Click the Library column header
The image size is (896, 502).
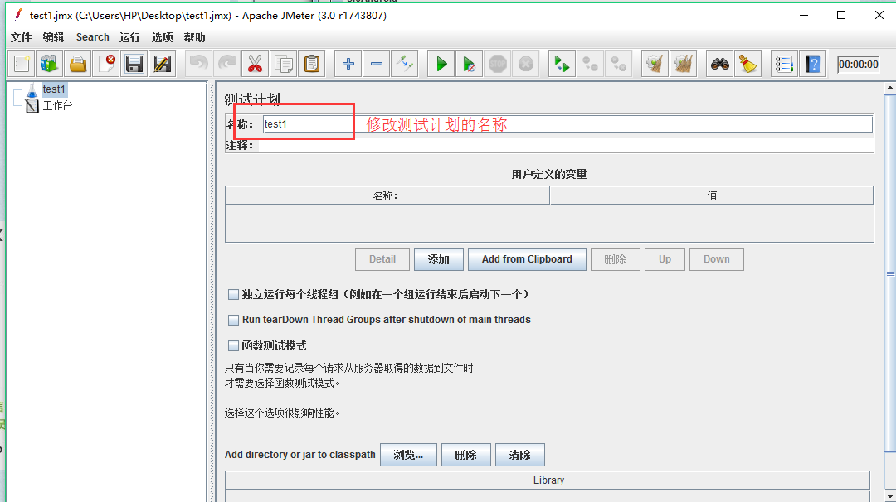[548, 480]
